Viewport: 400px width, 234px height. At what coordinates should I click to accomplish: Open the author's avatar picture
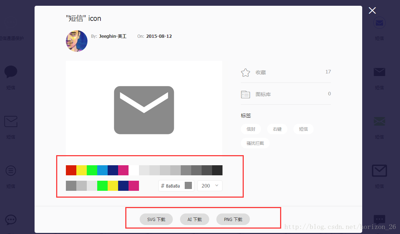coord(77,41)
